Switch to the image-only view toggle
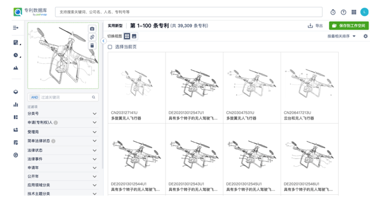 (x=134, y=36)
